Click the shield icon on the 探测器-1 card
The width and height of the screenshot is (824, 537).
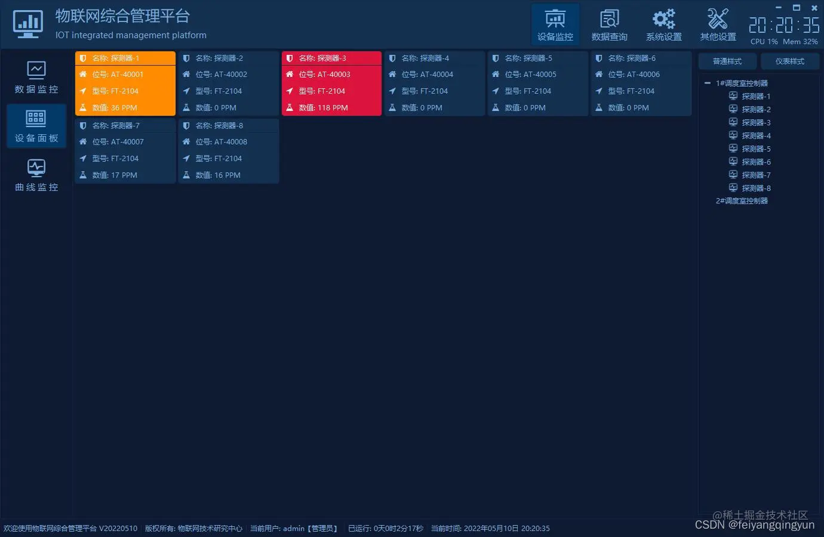(83, 58)
